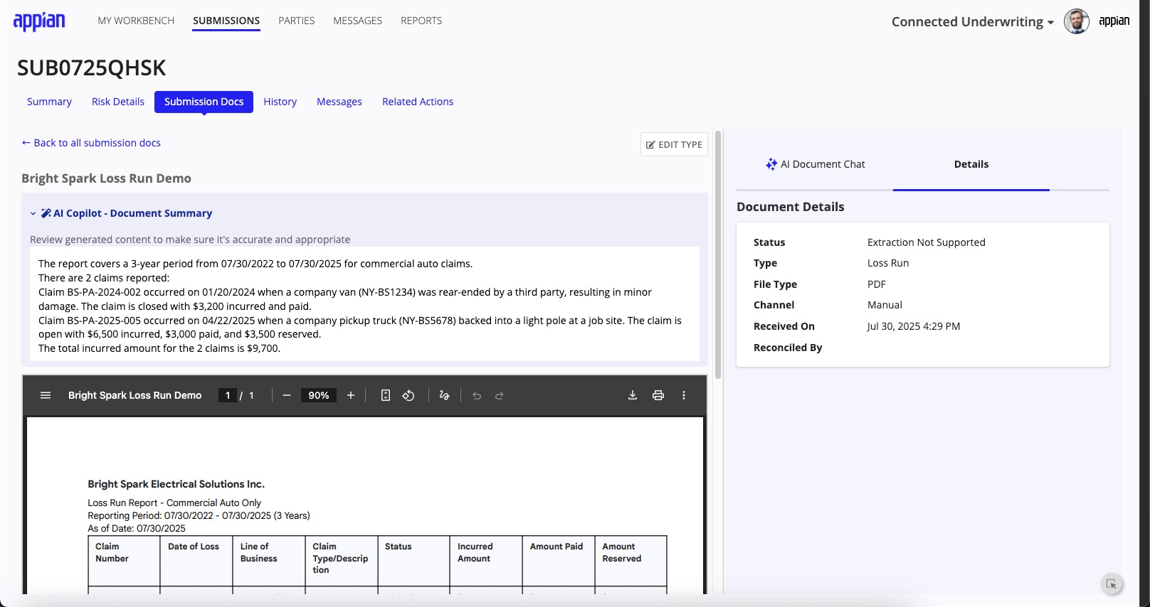Select the PDF draw annotation tool
The image size is (1150, 607).
[445, 395]
